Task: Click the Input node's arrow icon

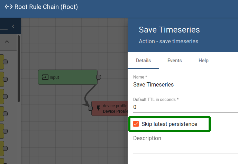Action: tap(45, 77)
